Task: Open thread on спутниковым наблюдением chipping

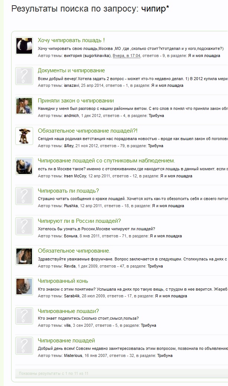Action: (106, 161)
